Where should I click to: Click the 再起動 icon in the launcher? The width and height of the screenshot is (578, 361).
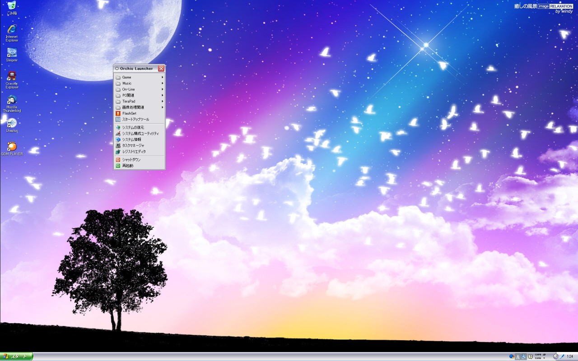click(x=118, y=166)
